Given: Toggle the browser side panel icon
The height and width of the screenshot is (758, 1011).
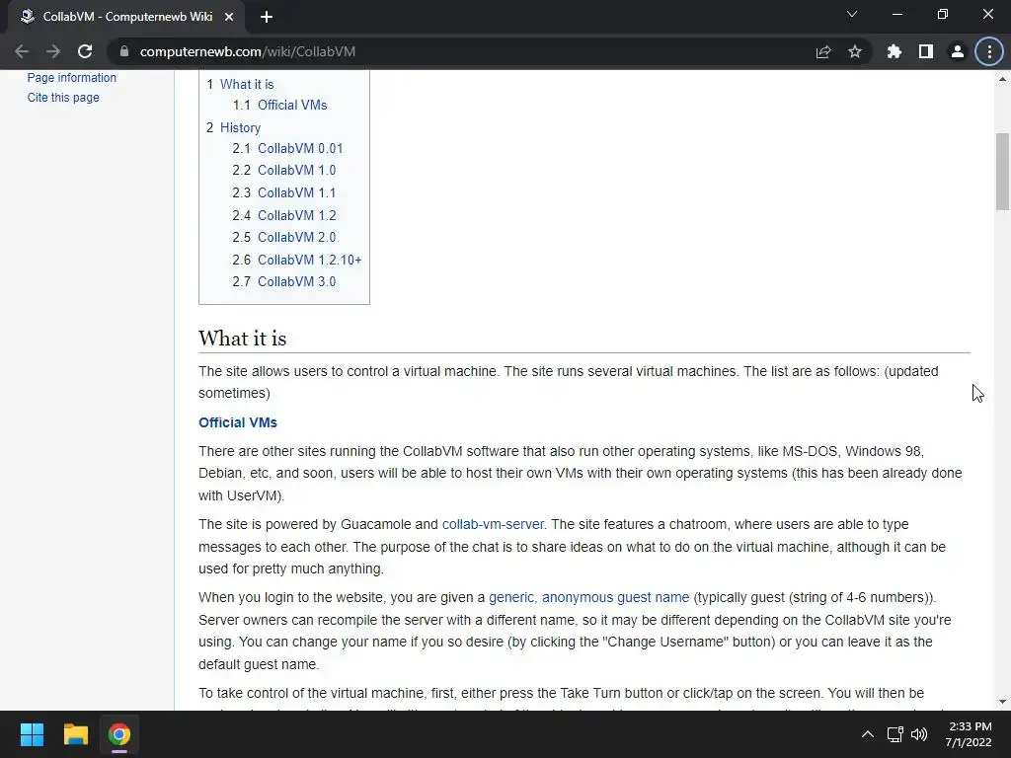Looking at the screenshot, I should coord(926,51).
